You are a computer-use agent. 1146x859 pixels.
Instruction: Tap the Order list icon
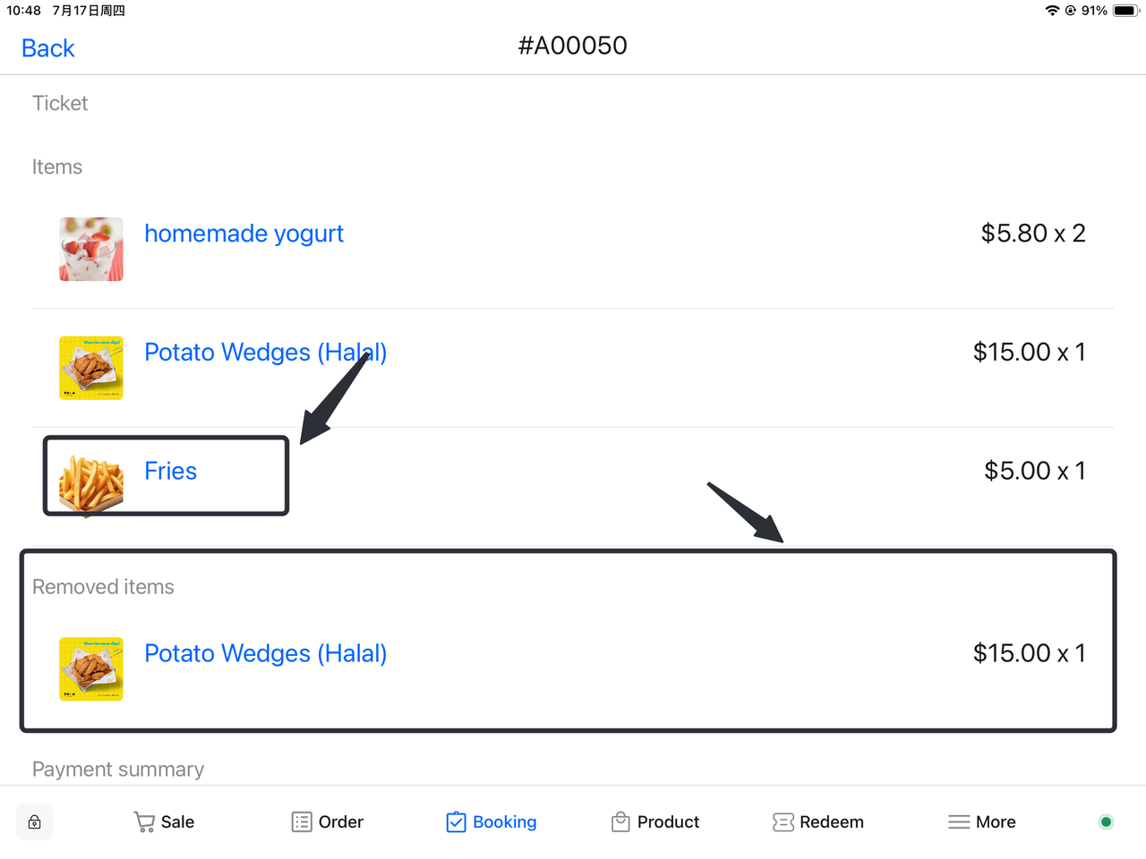pyautogui.click(x=302, y=821)
